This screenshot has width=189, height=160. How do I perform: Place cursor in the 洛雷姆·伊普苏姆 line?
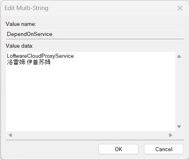[x=29, y=62]
